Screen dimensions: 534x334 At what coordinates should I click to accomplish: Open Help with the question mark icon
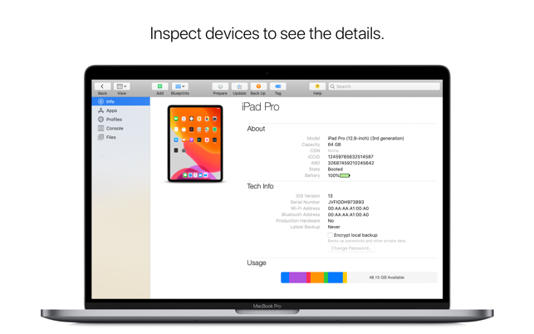[317, 86]
